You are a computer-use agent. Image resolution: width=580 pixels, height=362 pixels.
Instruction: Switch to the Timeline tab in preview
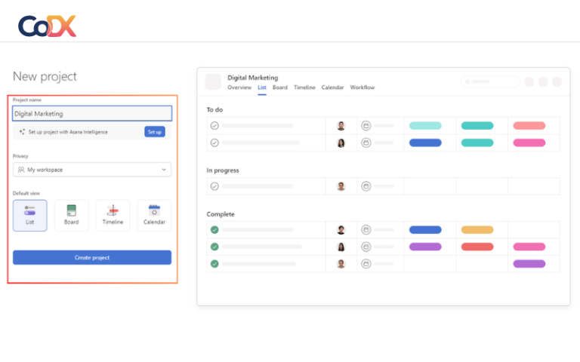304,88
